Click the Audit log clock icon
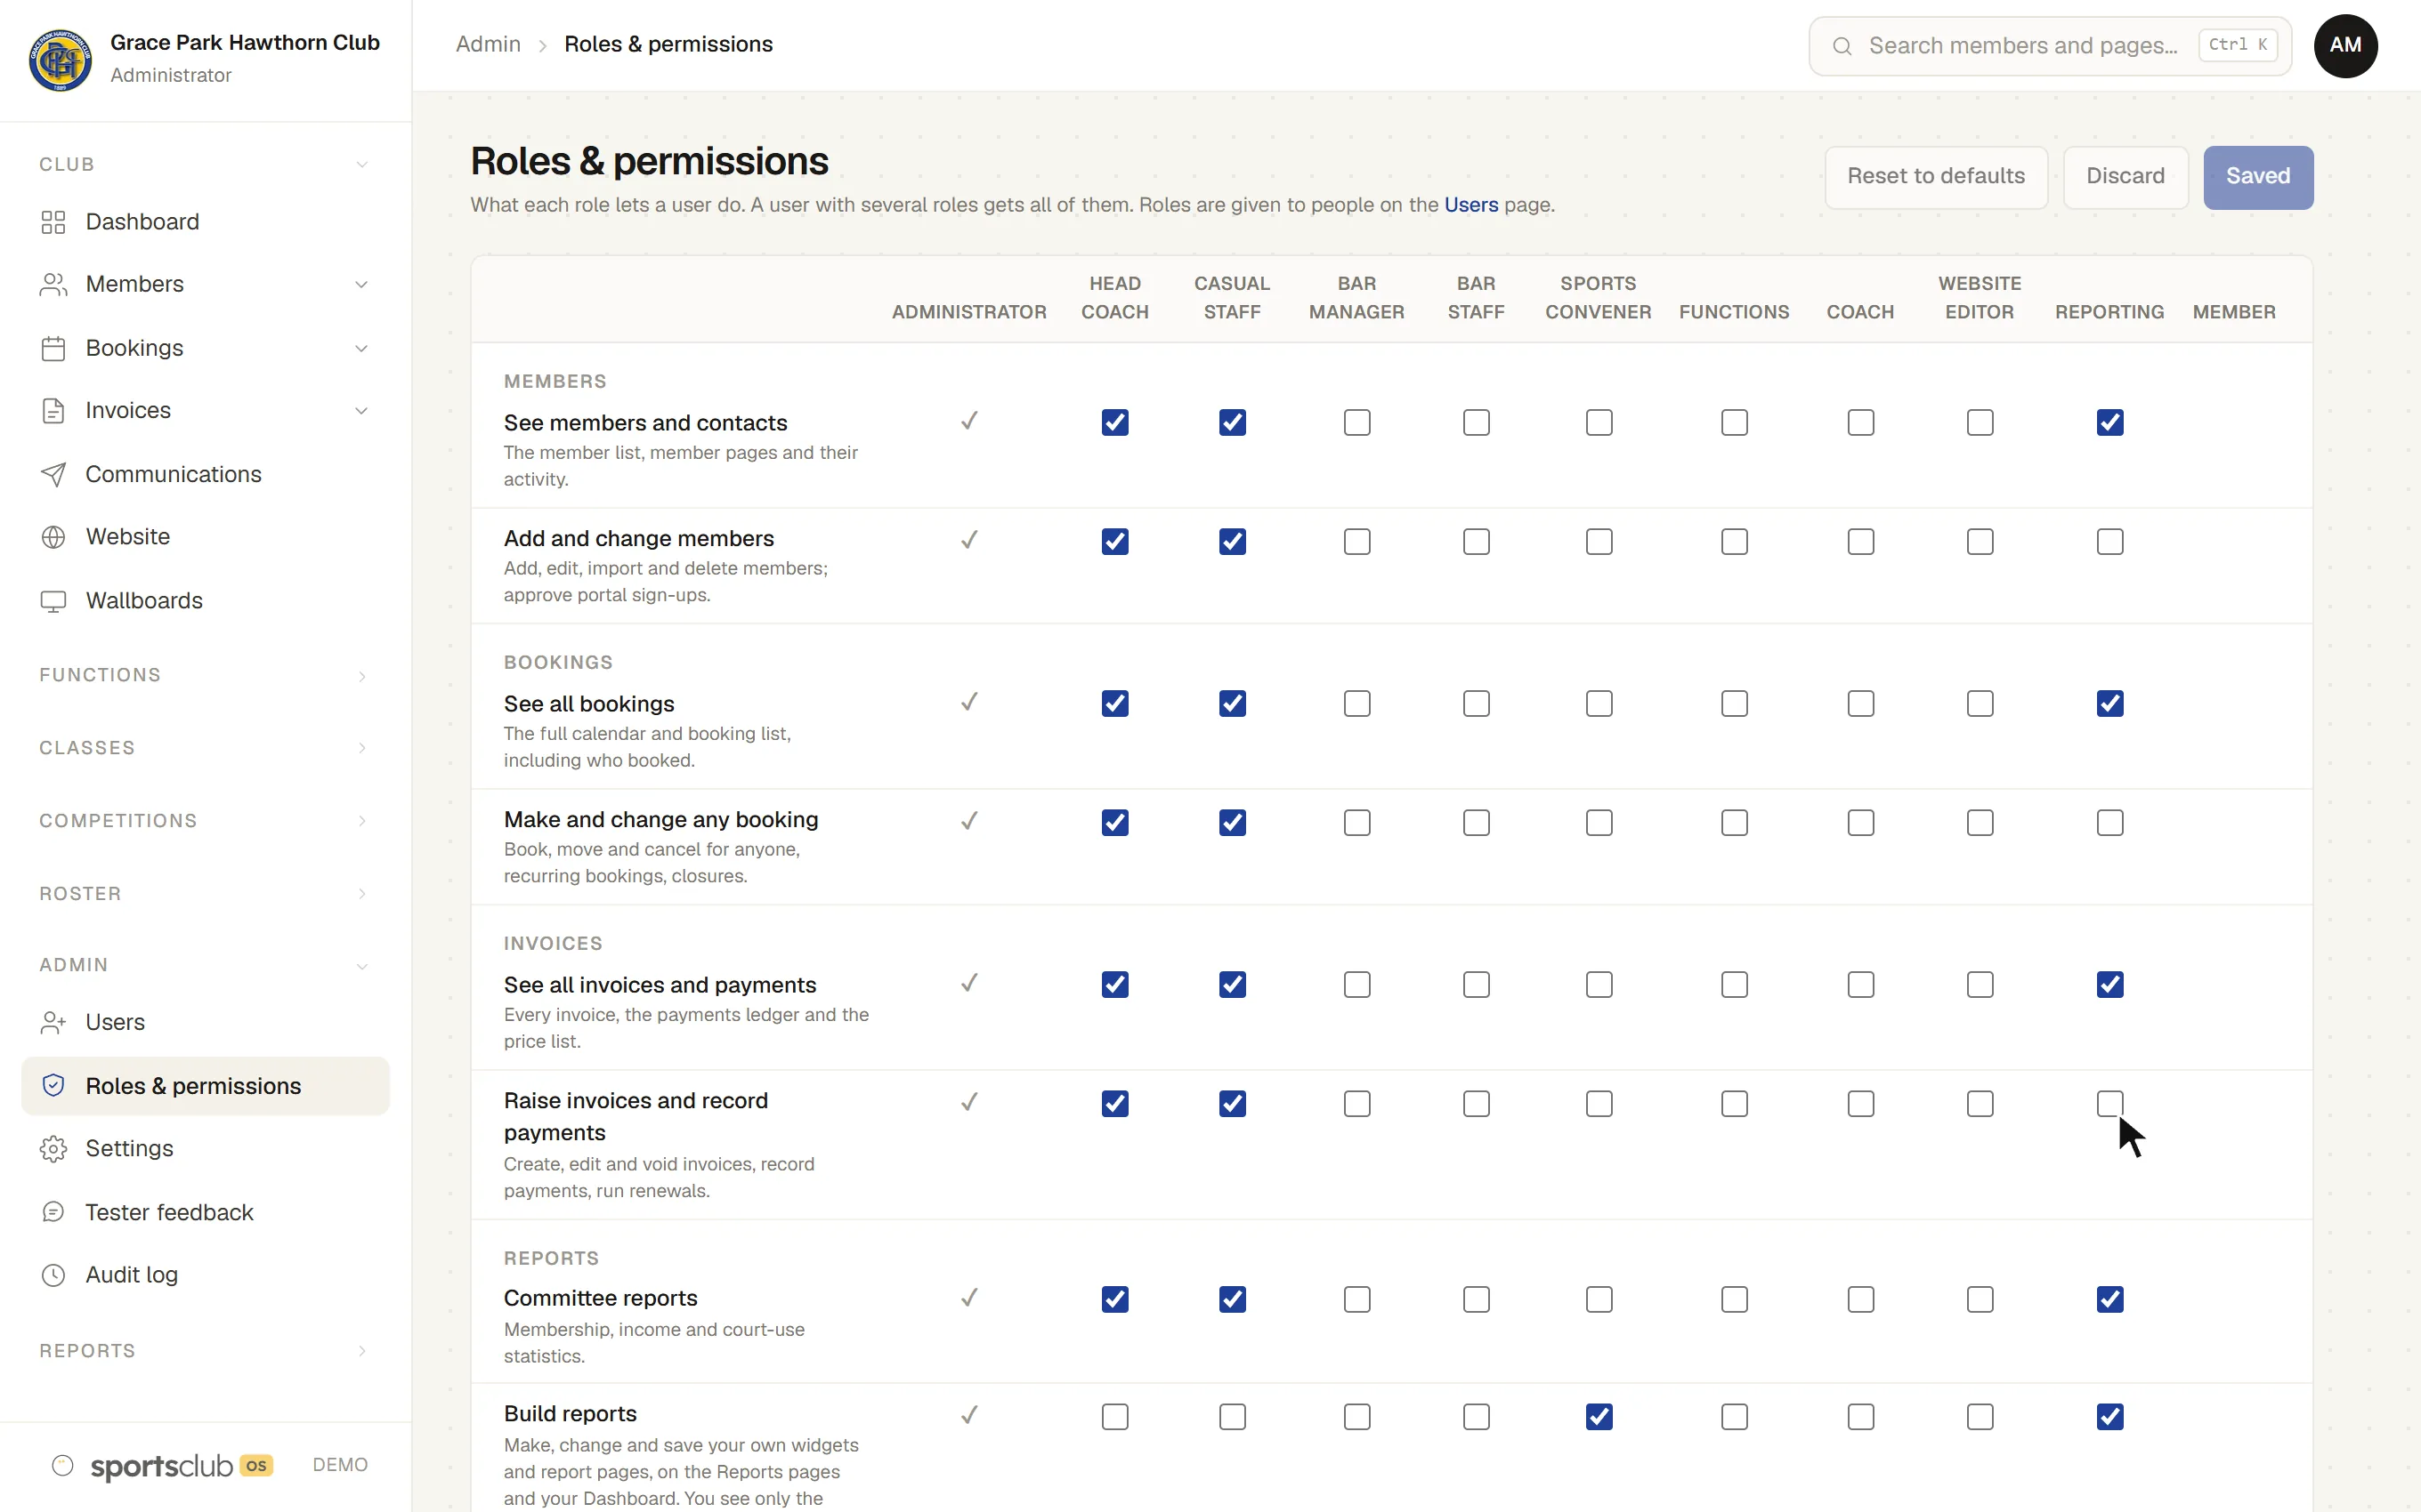 pyautogui.click(x=53, y=1275)
